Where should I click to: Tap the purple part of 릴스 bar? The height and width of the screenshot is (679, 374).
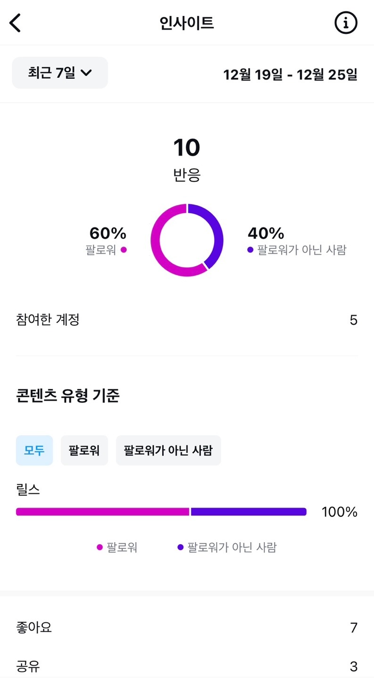point(249,512)
